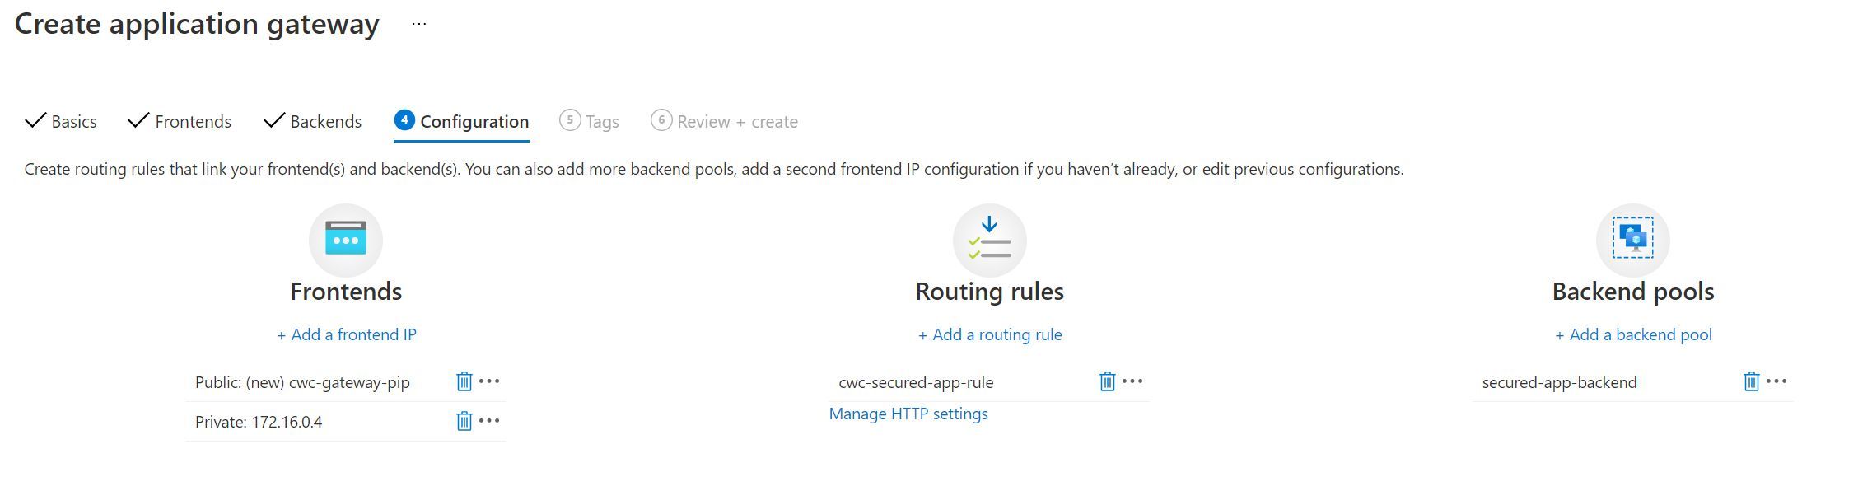Delete the Private: 172.16.0.4 frontend
This screenshot has width=1858, height=486.
click(464, 421)
